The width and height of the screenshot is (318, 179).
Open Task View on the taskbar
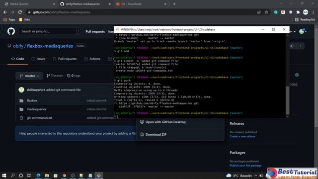click(29, 176)
